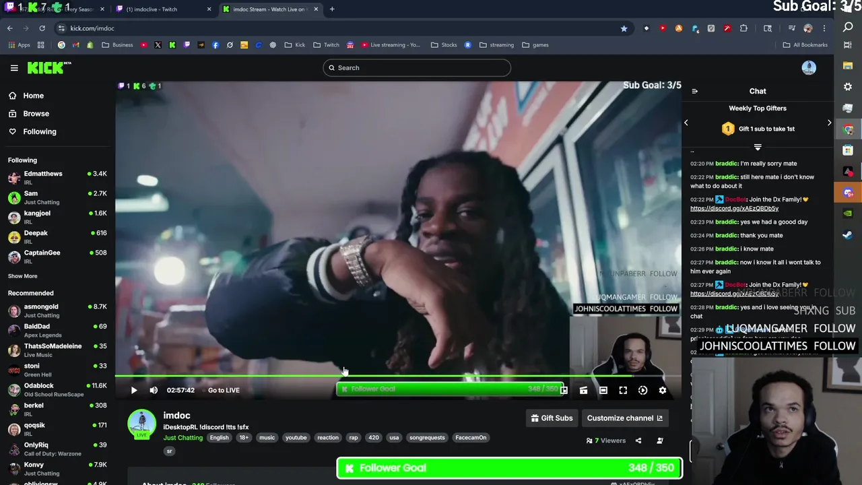The width and height of the screenshot is (862, 485).
Task: Open Chrome three-dot menu
Action: pyautogui.click(x=824, y=28)
